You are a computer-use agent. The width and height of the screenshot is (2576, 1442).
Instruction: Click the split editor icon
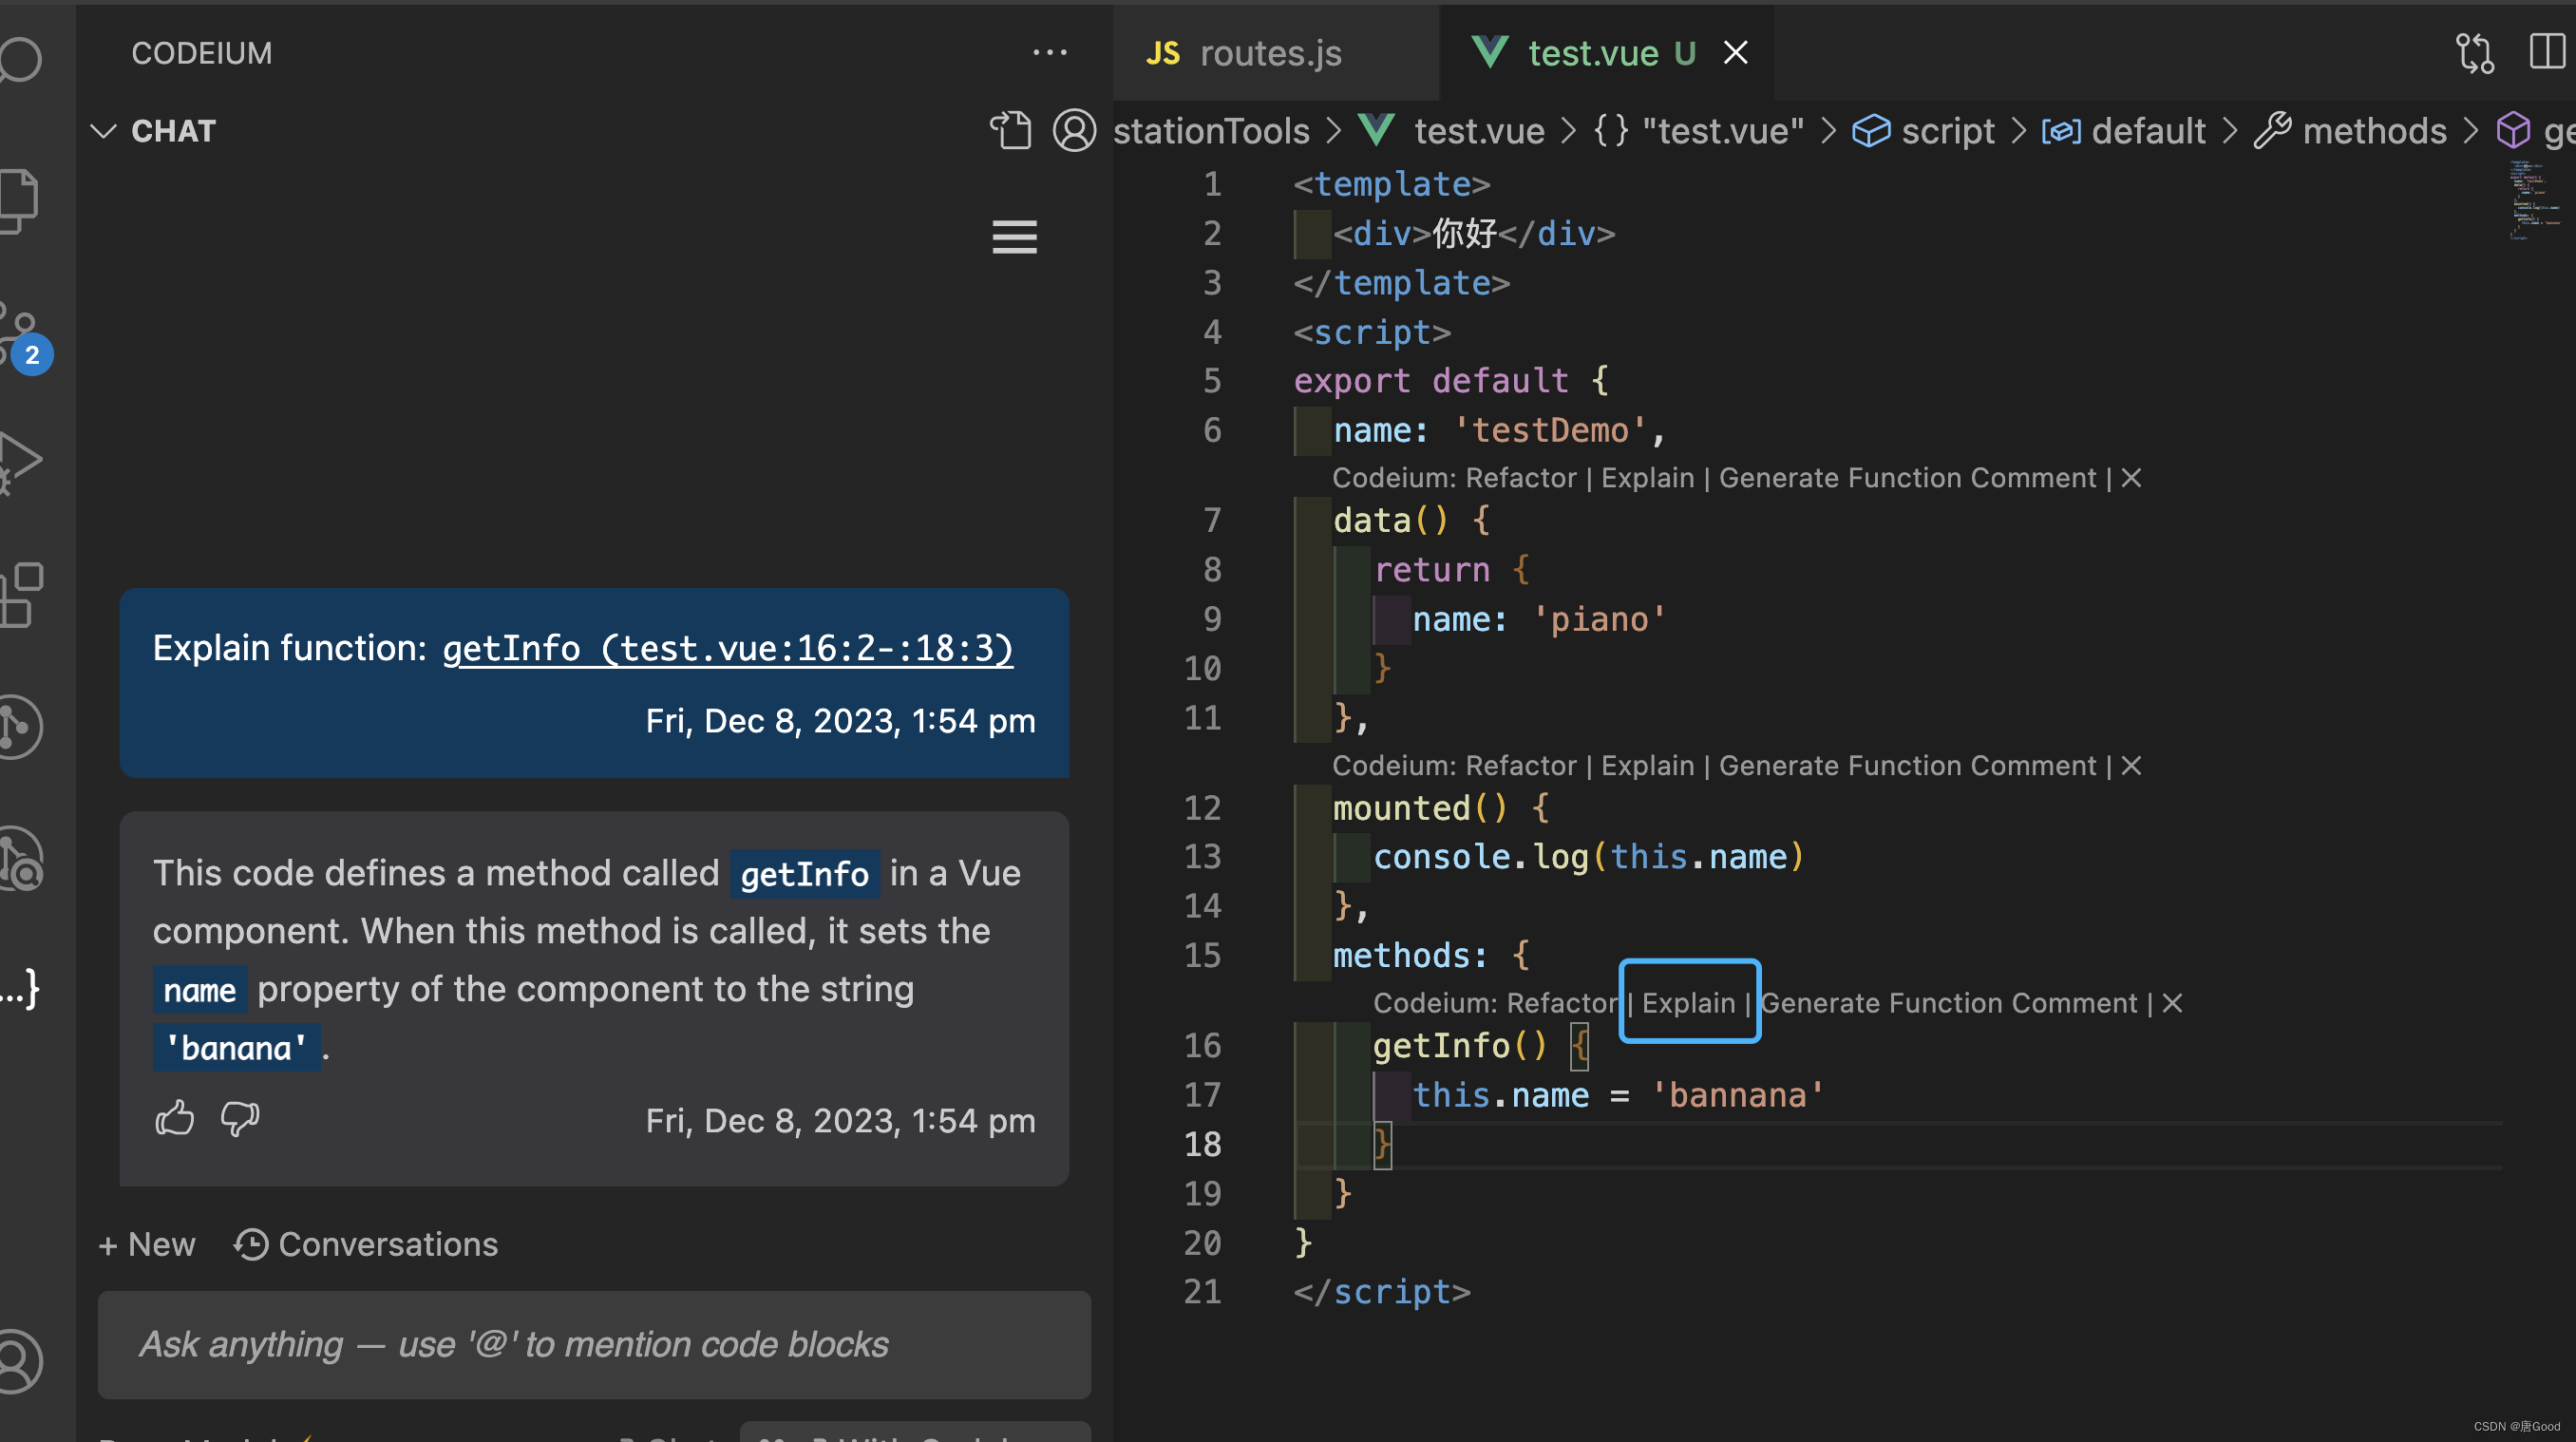point(2547,52)
